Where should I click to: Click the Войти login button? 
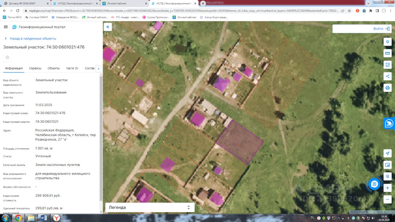[x=362, y=29]
